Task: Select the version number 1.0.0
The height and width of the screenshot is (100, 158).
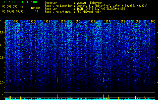Action: click(34, 2)
